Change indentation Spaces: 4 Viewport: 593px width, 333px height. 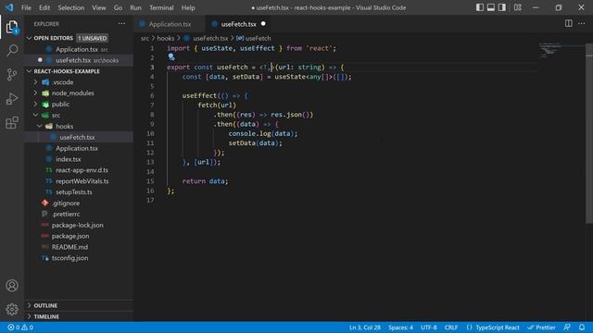click(400, 327)
